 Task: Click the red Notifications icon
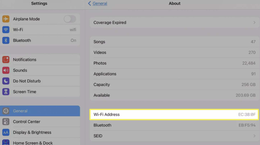[x=6, y=60]
